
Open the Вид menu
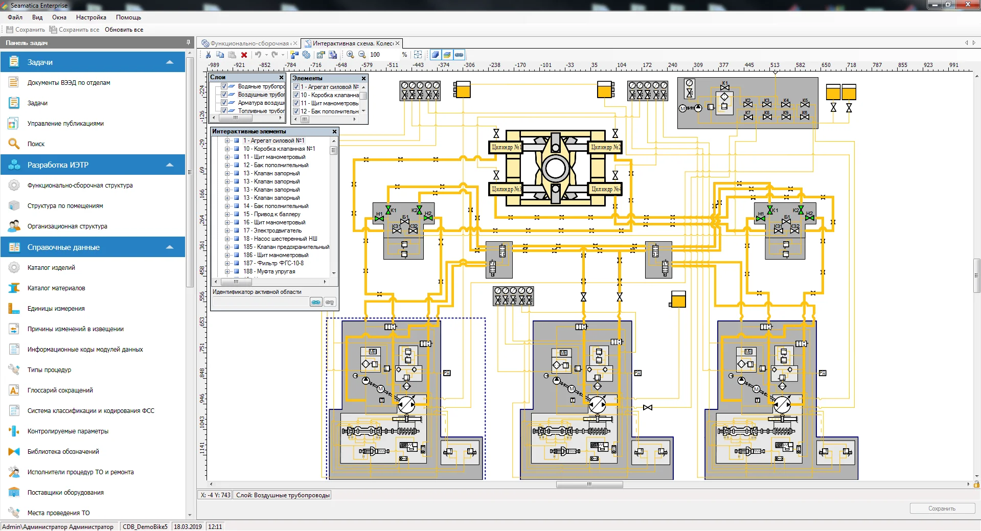pos(37,17)
